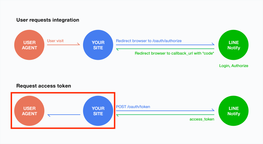
Task: Click the 'Request access token' heading
Action: pyautogui.click(x=44, y=86)
